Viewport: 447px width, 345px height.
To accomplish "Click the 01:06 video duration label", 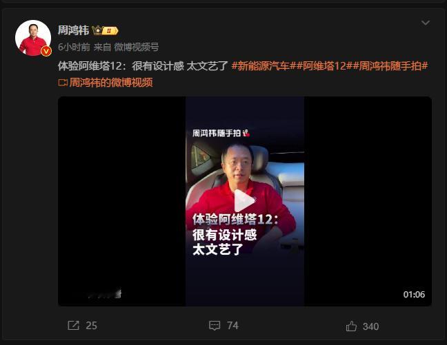I will coord(414,294).
